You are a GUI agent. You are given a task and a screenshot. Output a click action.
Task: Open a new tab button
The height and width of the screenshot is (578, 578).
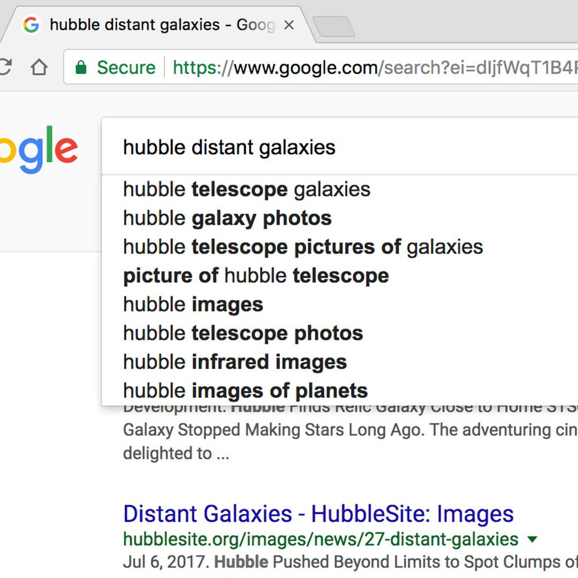(333, 26)
